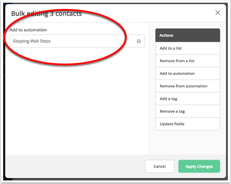Choose Remove from automation action
Viewport: 231px width, 184px height.
pyautogui.click(x=188, y=86)
